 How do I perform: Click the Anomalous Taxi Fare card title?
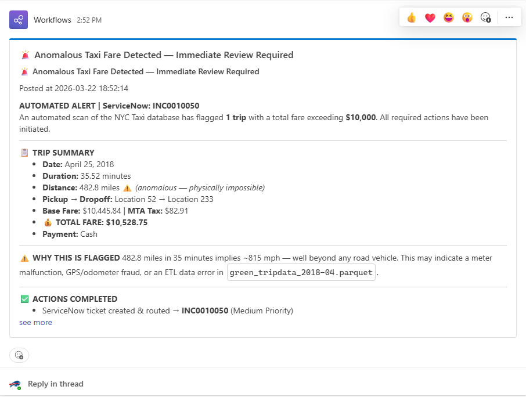coord(164,55)
